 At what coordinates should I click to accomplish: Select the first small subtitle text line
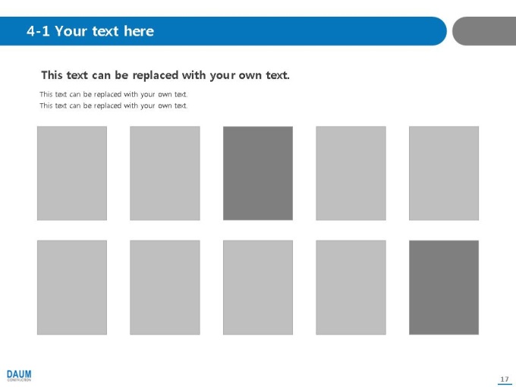pyautogui.click(x=114, y=94)
